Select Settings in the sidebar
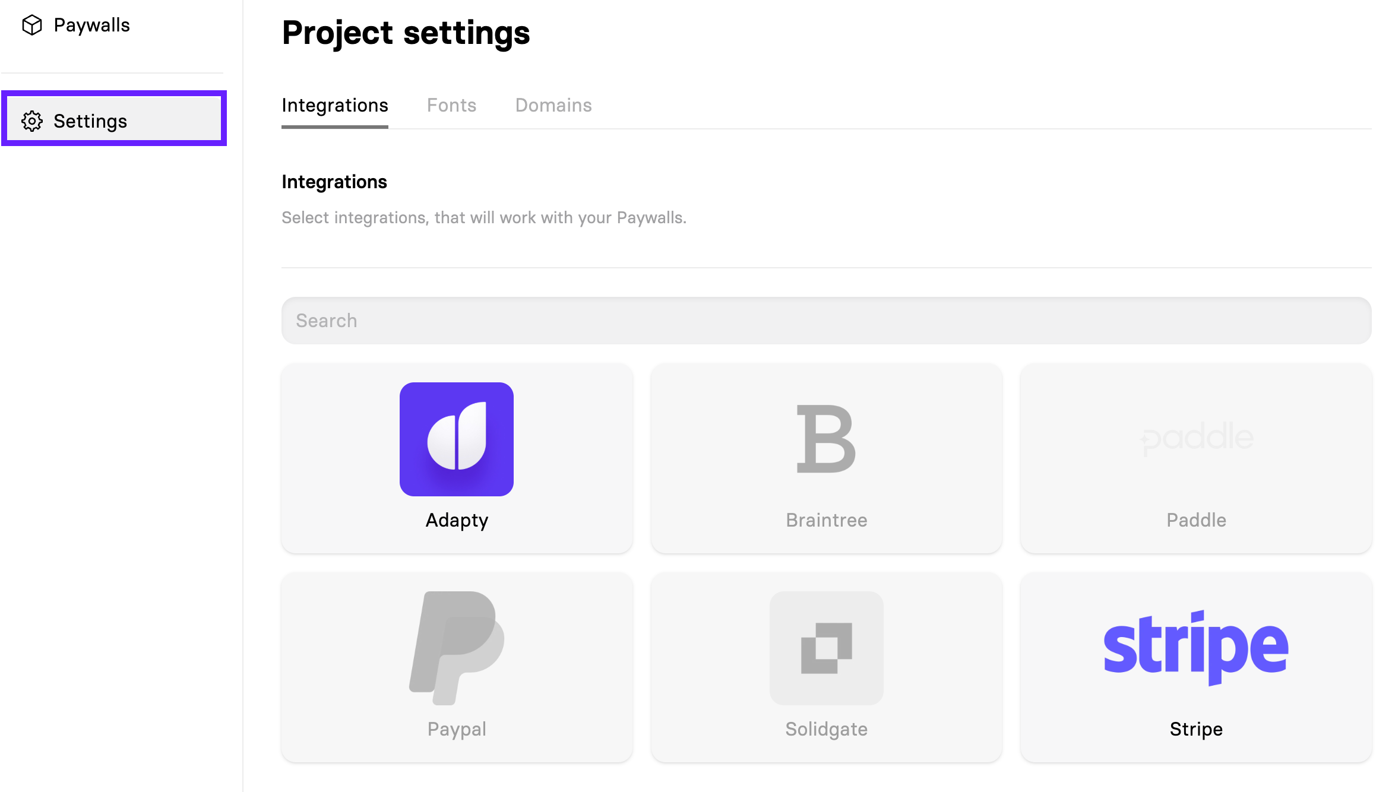1392x792 pixels. click(x=90, y=121)
